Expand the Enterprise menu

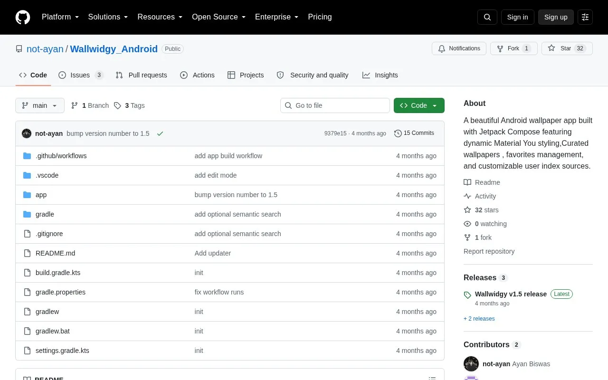tap(277, 17)
